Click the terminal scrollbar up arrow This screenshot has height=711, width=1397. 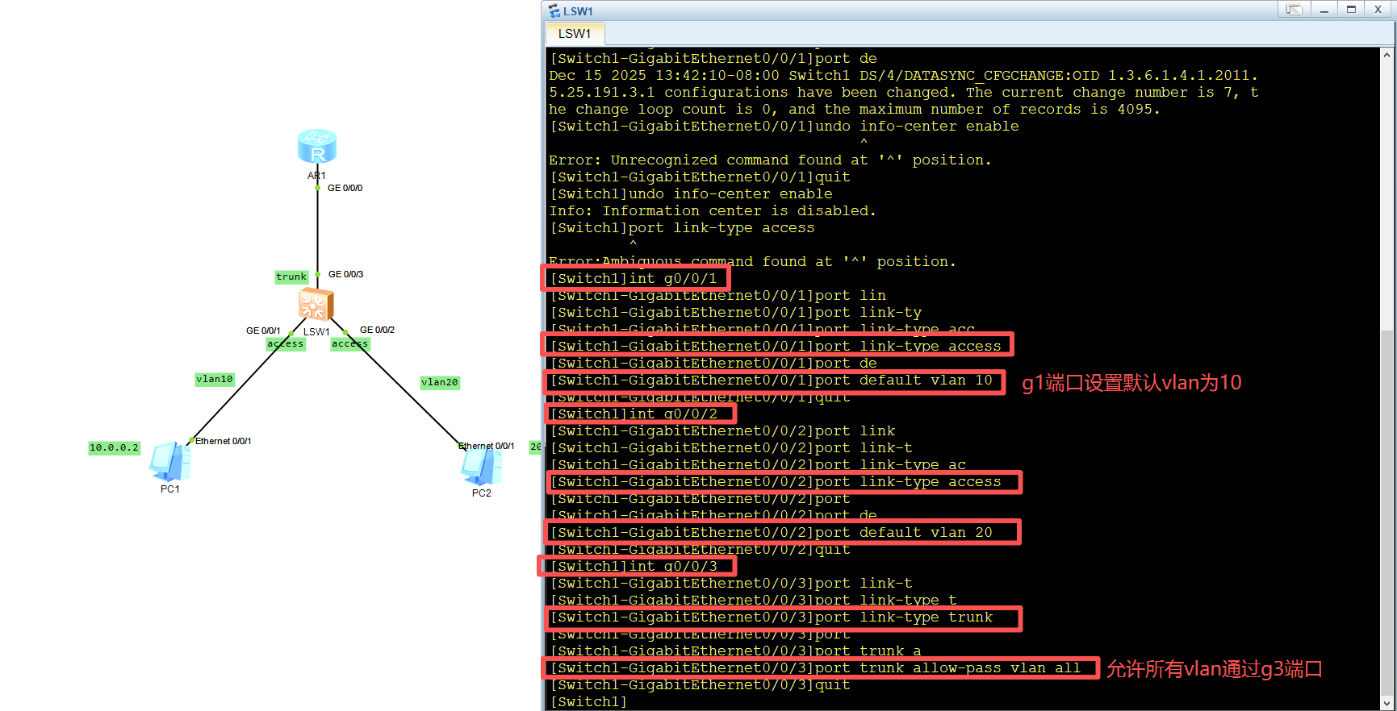coord(1387,55)
